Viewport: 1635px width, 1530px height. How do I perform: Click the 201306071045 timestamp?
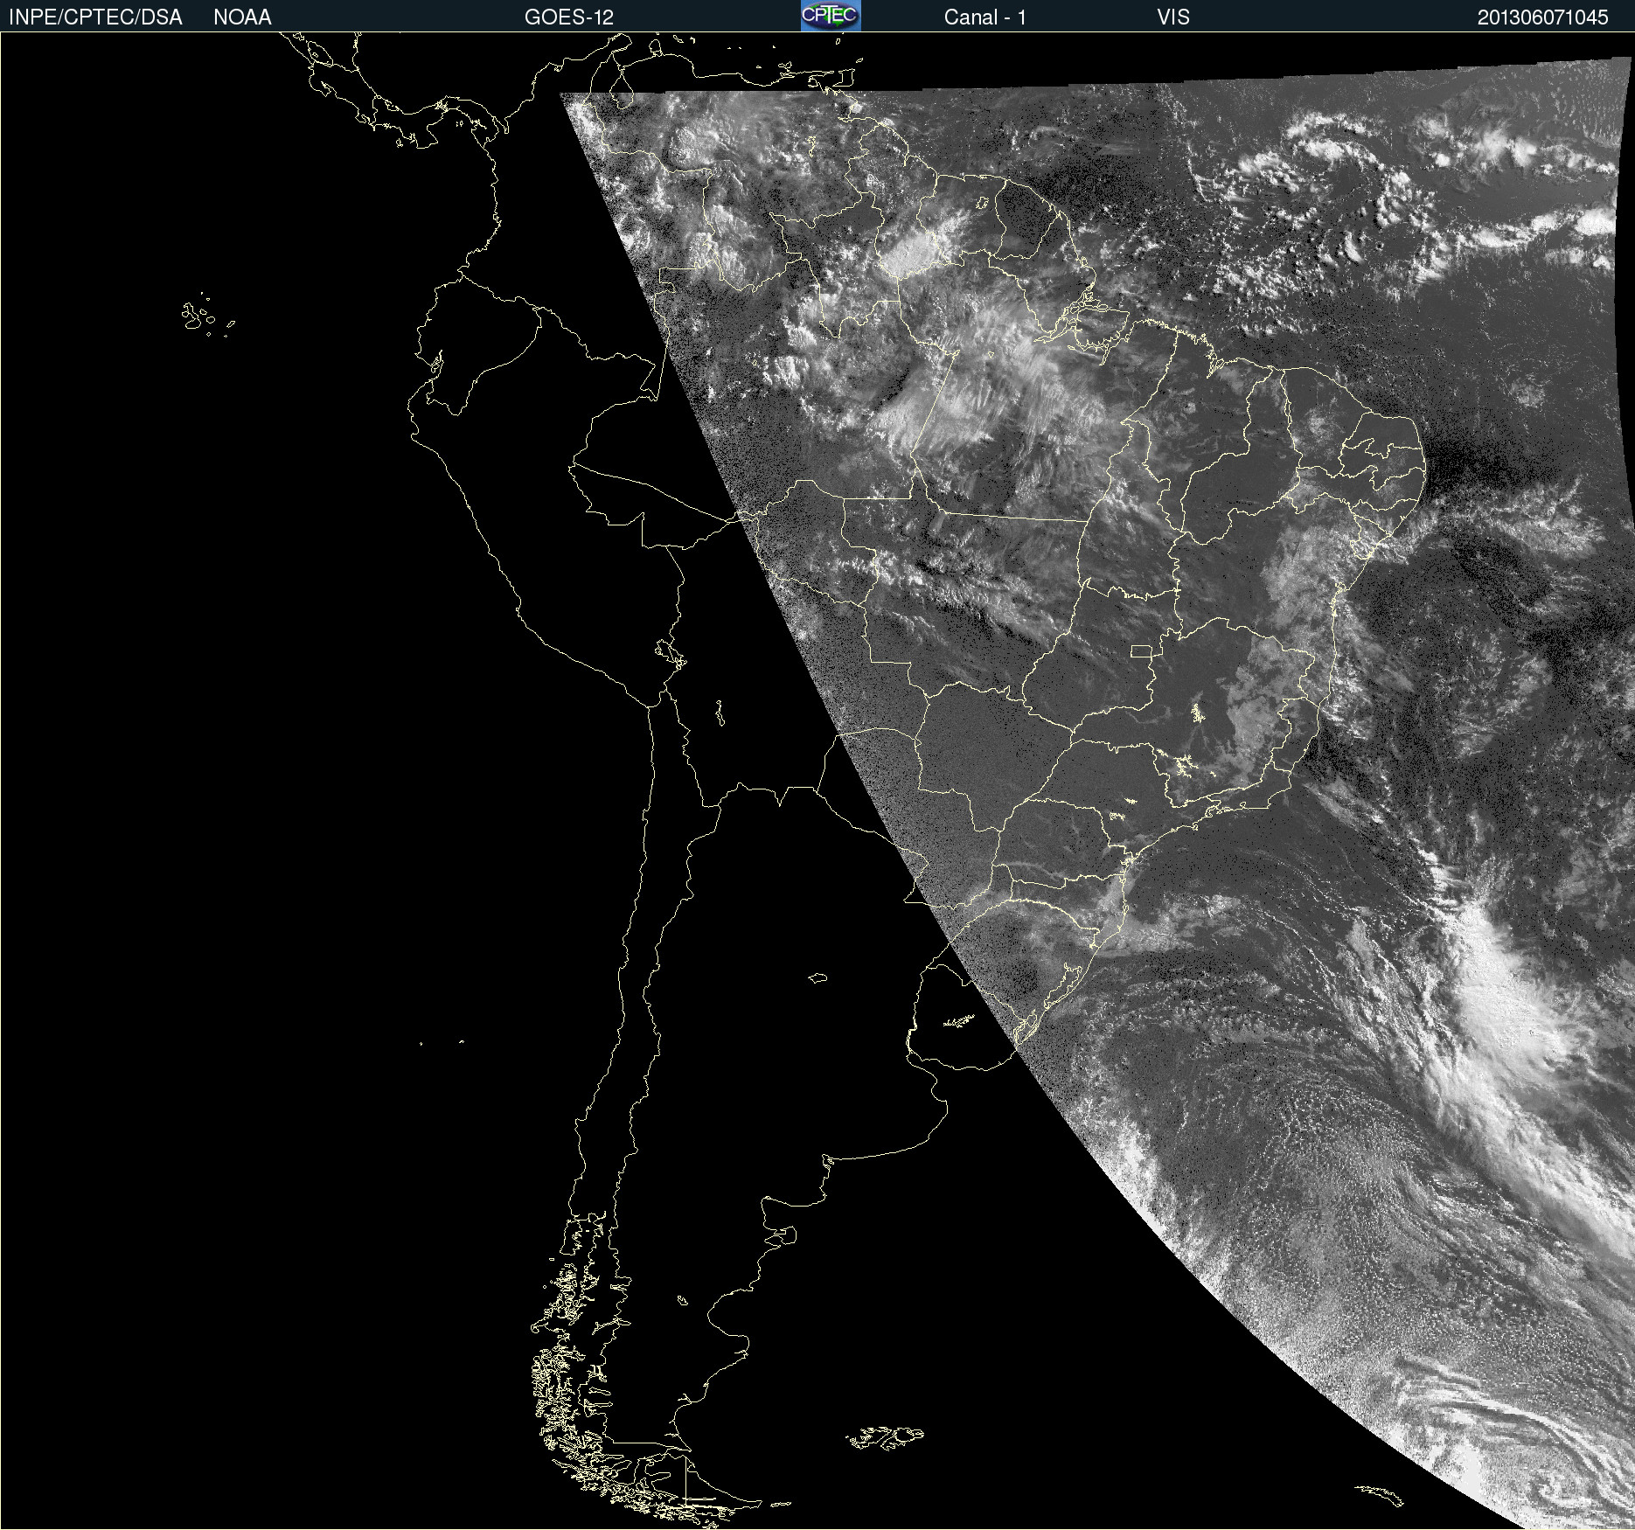pos(1542,17)
